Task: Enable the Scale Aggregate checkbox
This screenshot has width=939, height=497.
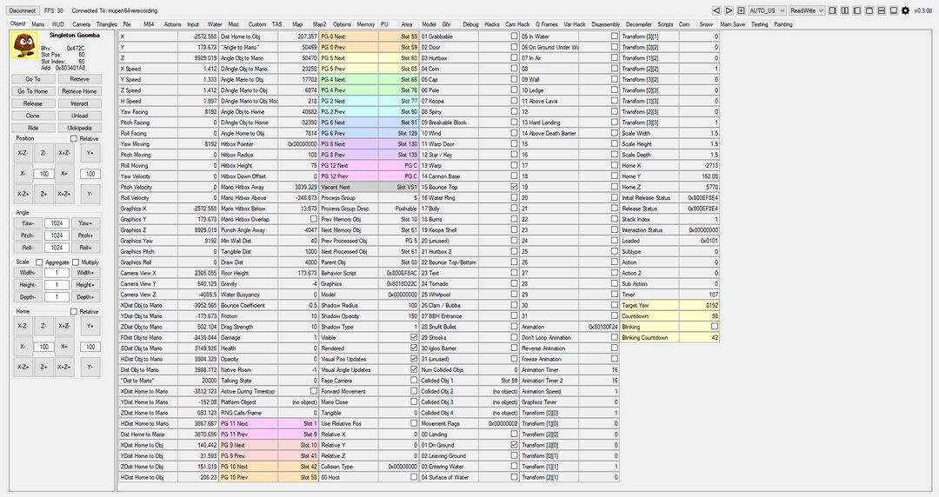Action: [x=39, y=262]
